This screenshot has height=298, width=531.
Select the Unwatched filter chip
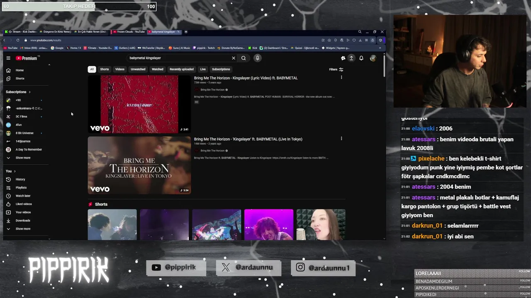[x=138, y=69]
